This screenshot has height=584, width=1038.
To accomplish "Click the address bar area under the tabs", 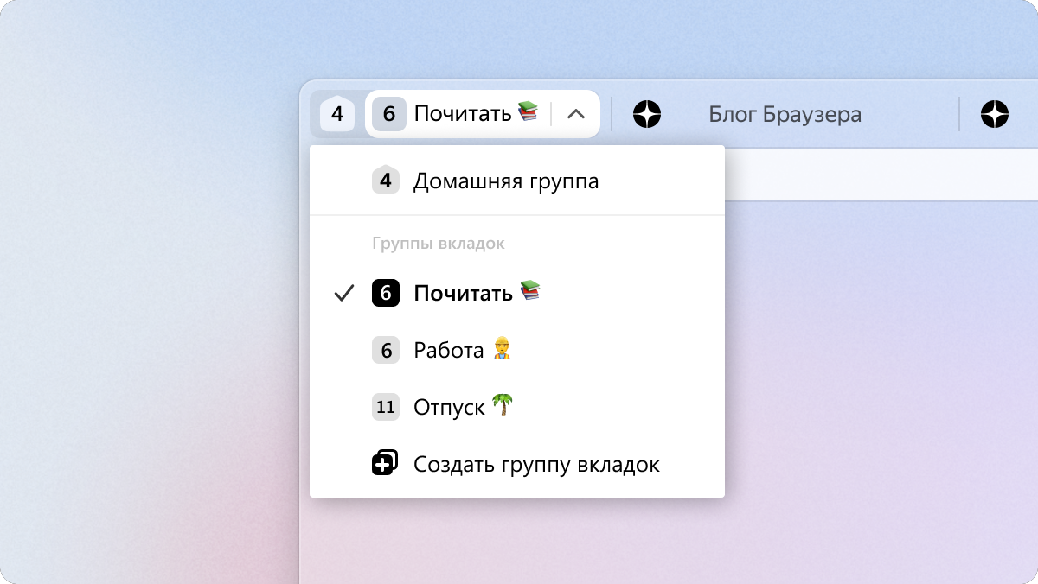I will pos(881,175).
